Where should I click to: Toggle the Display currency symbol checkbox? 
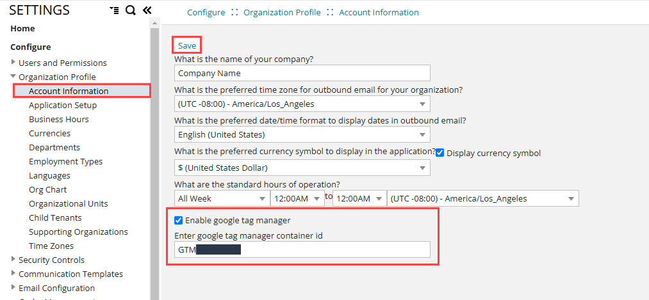click(x=440, y=153)
